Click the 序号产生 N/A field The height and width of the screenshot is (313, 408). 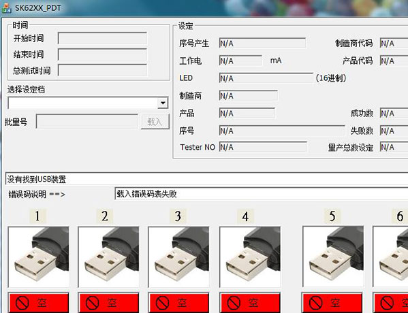point(262,43)
